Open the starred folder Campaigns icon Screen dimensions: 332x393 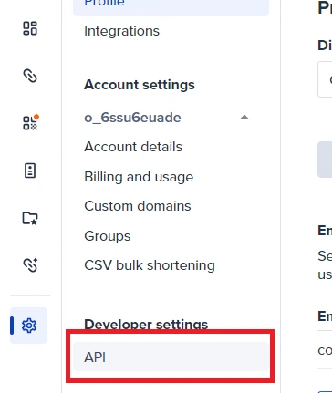tap(30, 218)
